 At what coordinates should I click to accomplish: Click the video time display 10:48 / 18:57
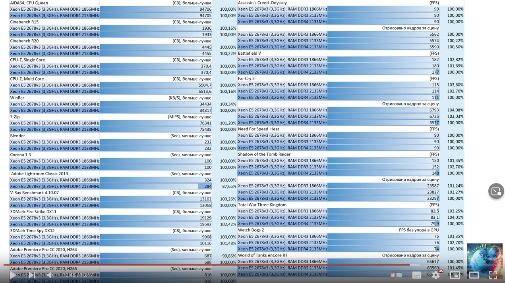coord(78,275)
